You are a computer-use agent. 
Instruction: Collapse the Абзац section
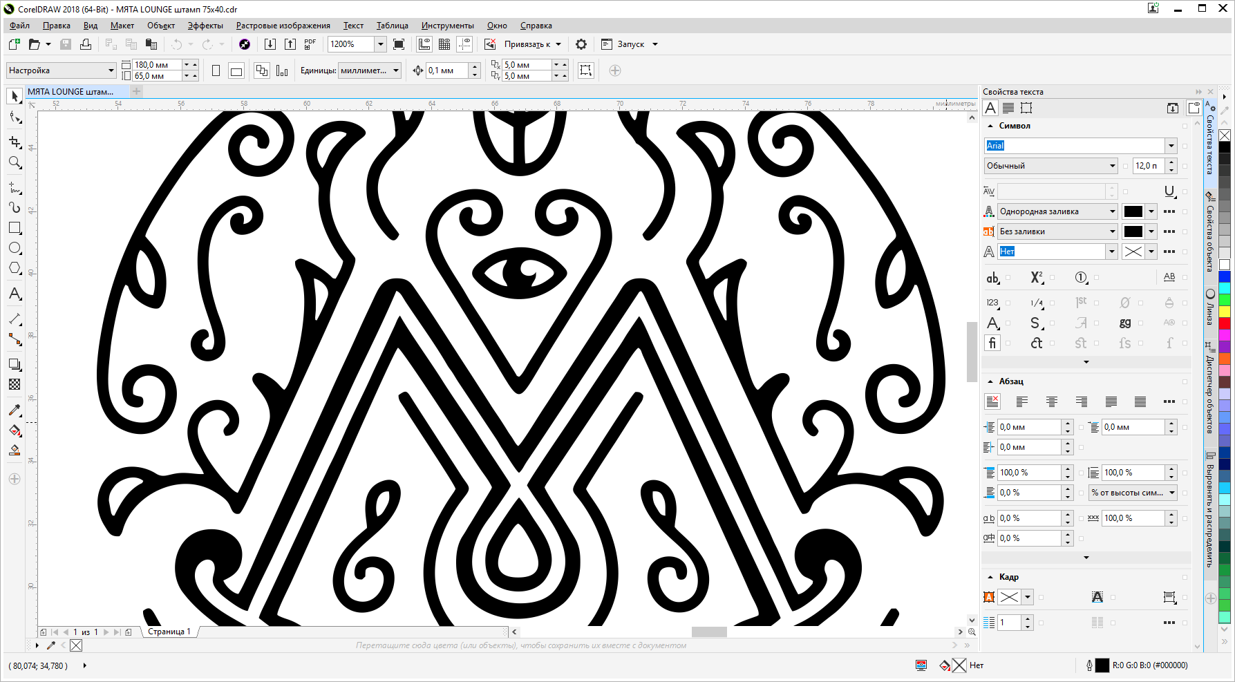tap(990, 381)
